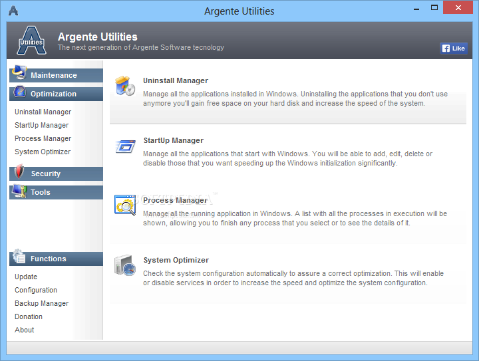The image size is (479, 361).
Task: Click the app icon in title bar
Action: pos(13,11)
